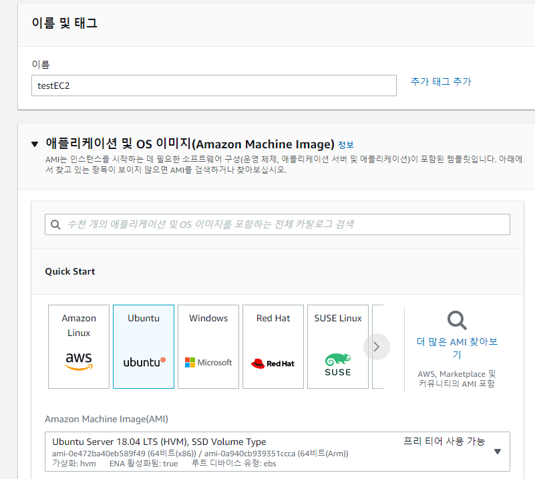
Task: Click the 루트 디바이스 유형: ebs text
Action: coord(234,464)
